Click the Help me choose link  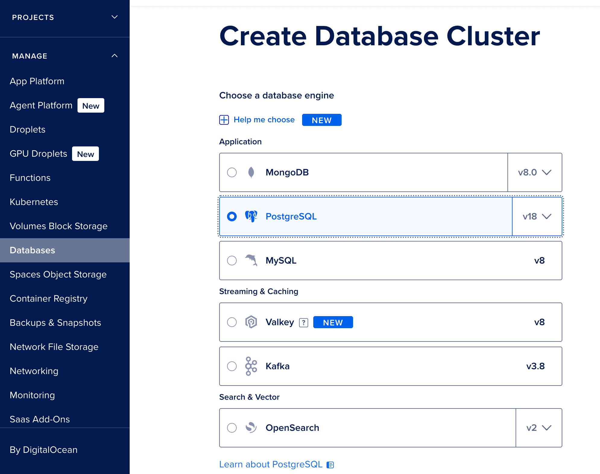tap(264, 120)
